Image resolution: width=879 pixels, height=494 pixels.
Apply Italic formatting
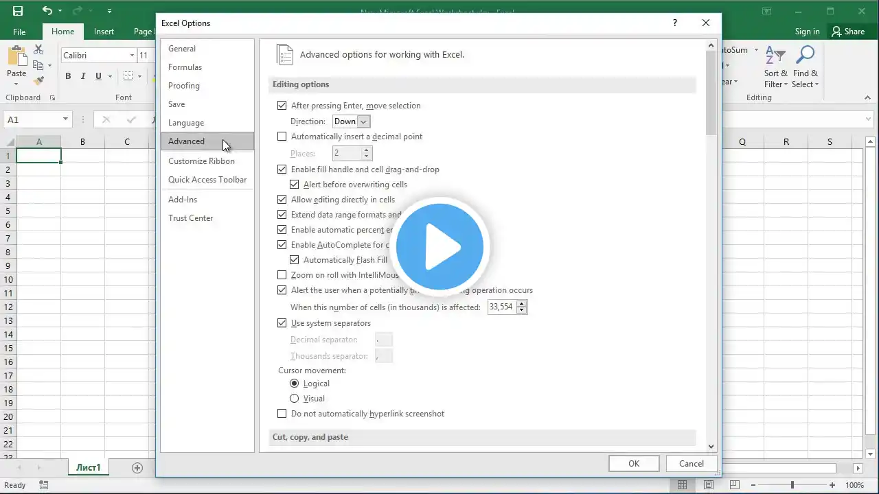(83, 76)
